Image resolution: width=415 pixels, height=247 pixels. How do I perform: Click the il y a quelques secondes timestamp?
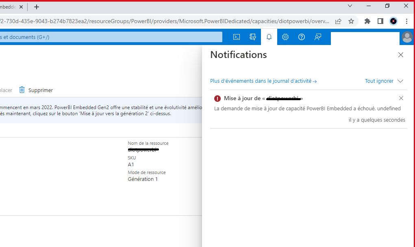click(377, 120)
